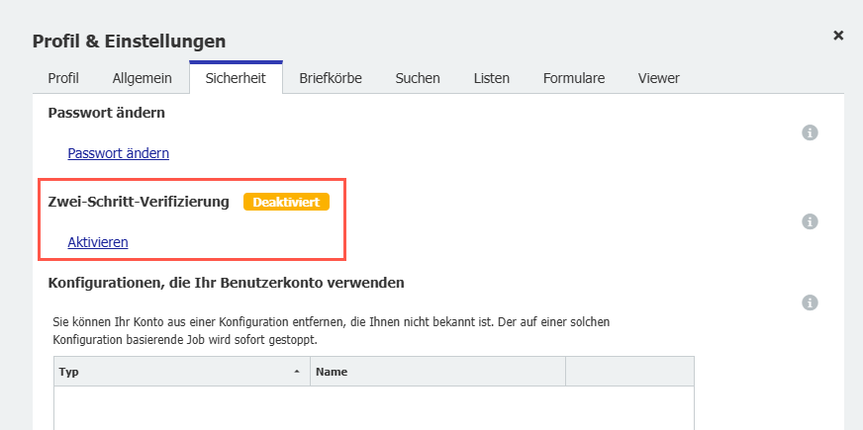The image size is (863, 430).
Task: Select the Sicherheit tab
Action: pos(236,78)
